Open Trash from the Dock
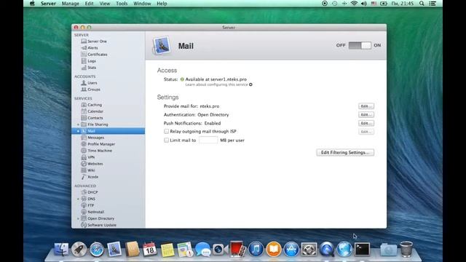Screen dimensions: 466x262 (x=406, y=249)
